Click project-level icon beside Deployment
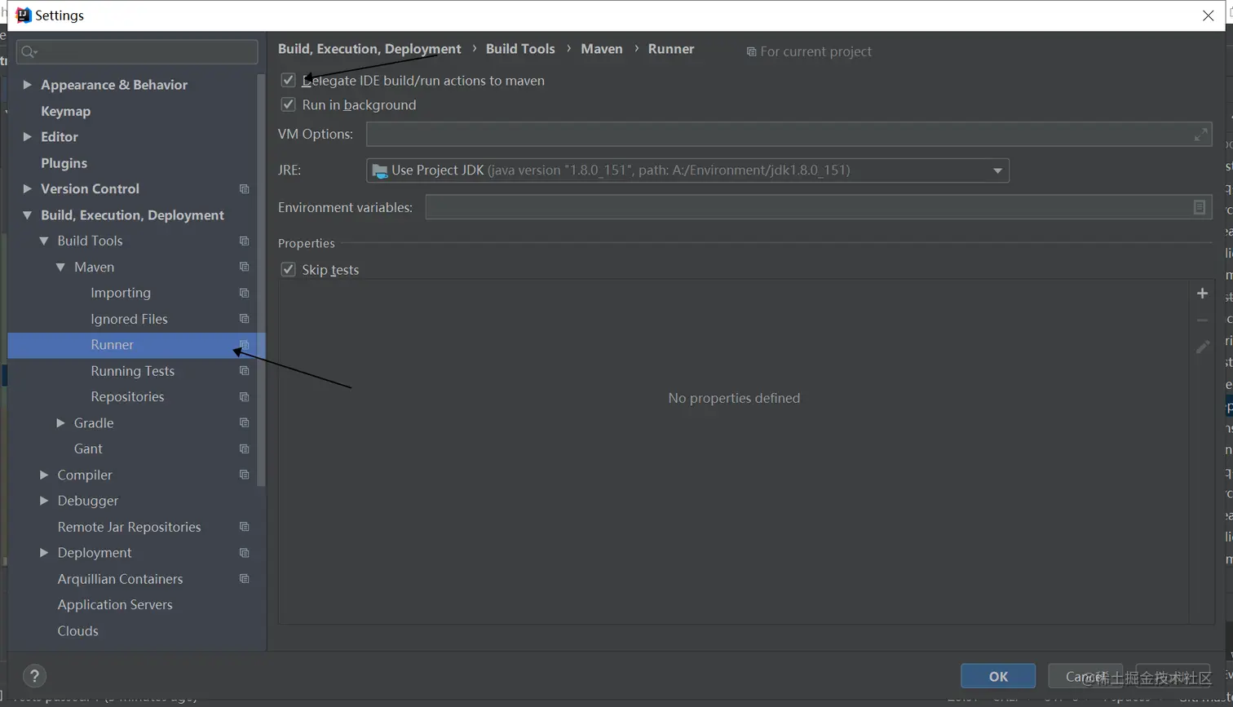Viewport: 1233px width, 707px height. coord(244,553)
